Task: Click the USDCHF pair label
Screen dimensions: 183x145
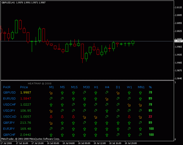Action: [9, 105]
